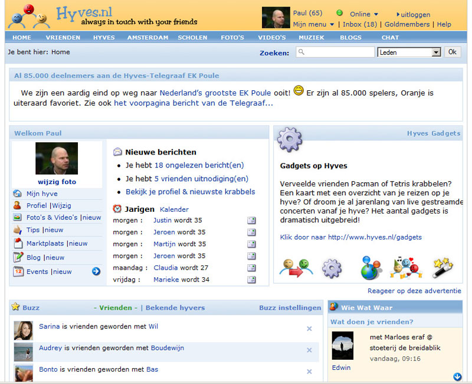Image resolution: width=472 pixels, height=384 pixels.
Task: Click the star icon beside Buzz
Action: 15,307
